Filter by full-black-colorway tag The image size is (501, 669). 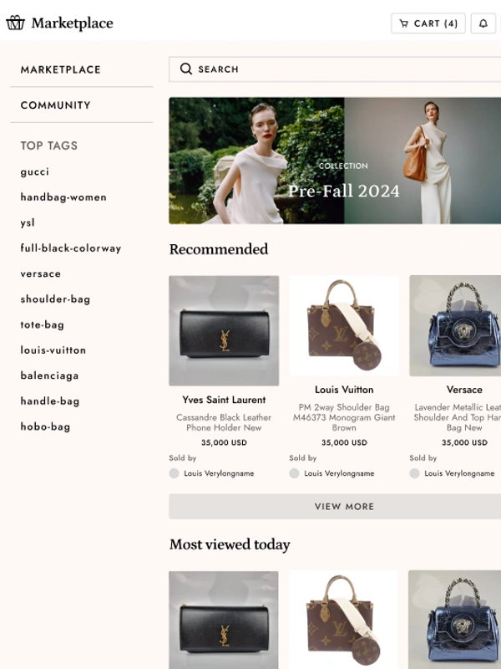tap(71, 248)
